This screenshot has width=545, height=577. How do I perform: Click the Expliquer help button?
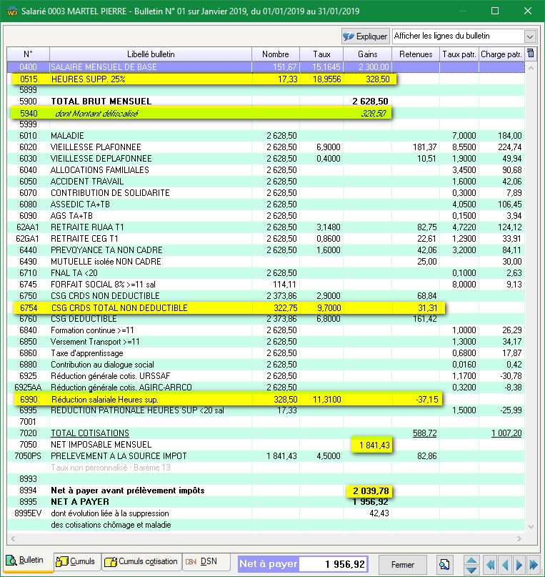point(365,36)
